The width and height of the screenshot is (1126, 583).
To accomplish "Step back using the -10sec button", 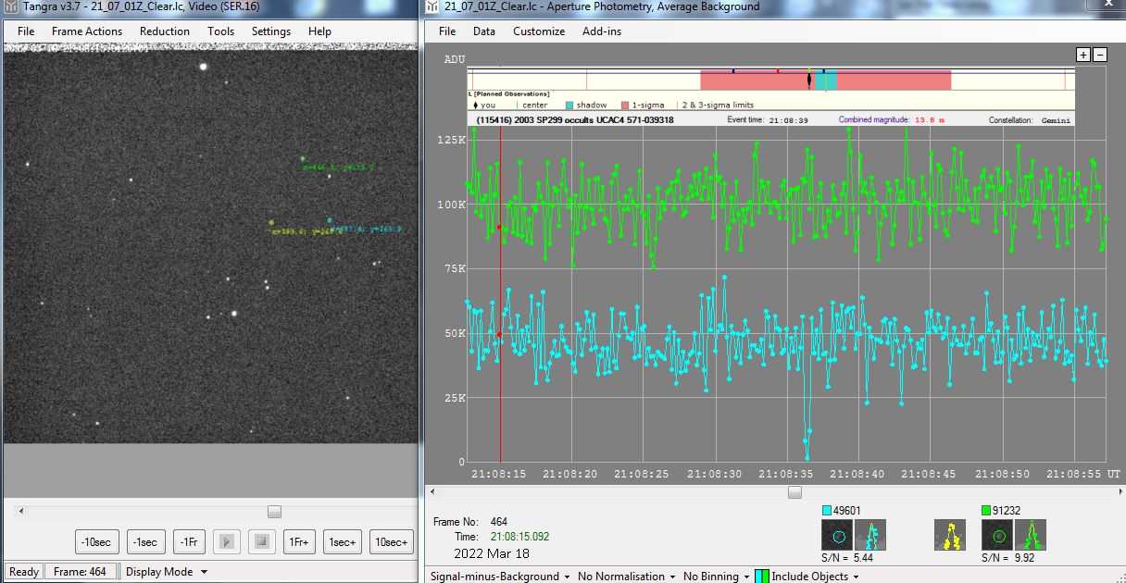I will pyautogui.click(x=96, y=542).
